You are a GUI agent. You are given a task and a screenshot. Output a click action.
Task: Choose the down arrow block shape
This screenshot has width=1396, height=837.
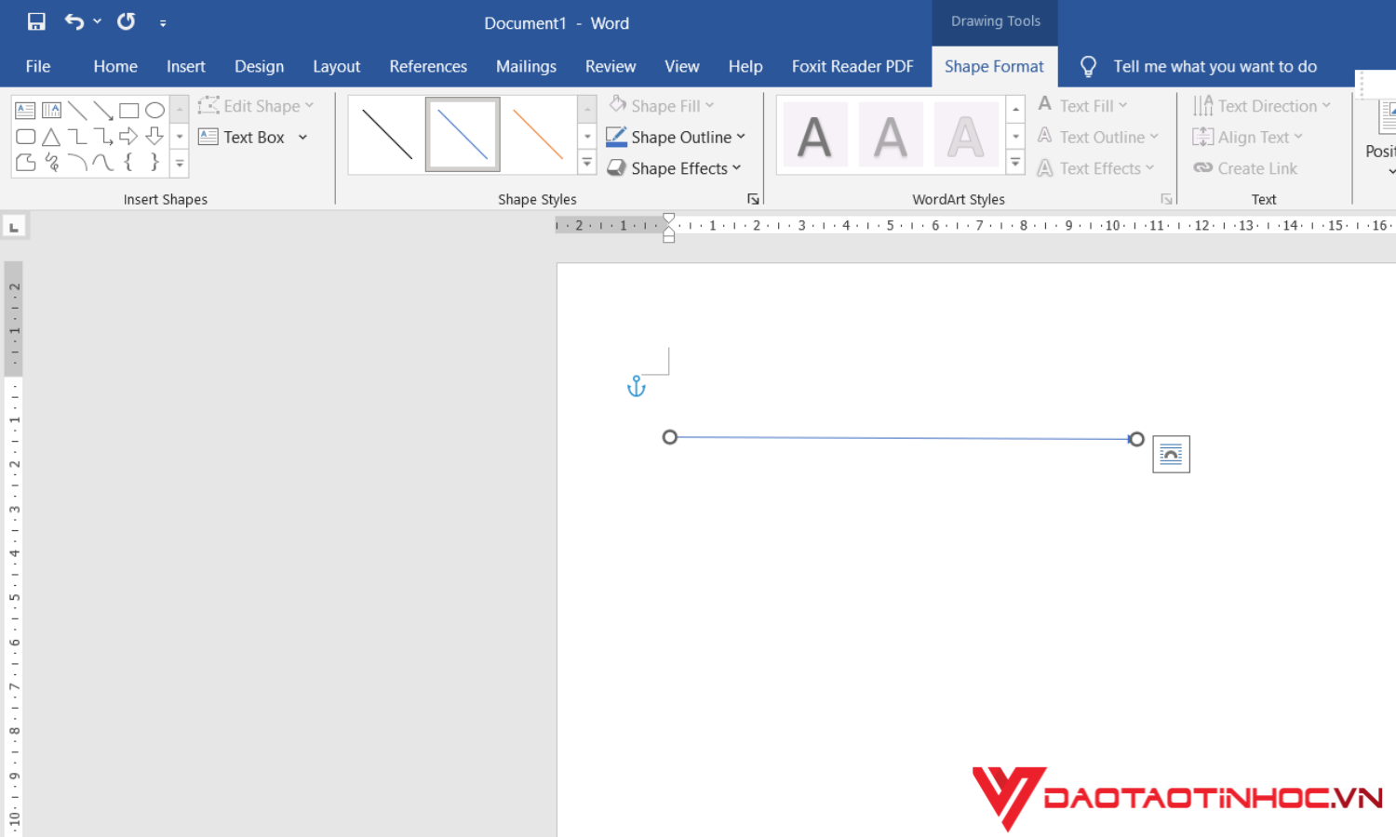pos(154,137)
